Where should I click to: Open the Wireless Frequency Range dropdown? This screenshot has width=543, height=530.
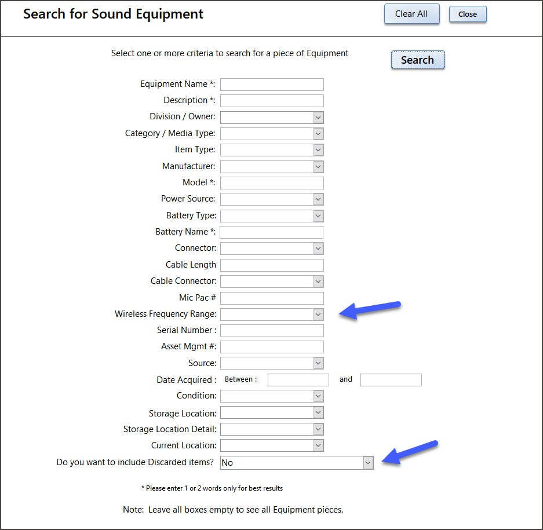(x=318, y=315)
